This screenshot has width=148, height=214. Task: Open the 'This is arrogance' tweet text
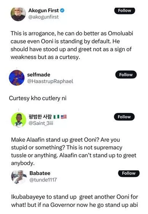coord(72,45)
